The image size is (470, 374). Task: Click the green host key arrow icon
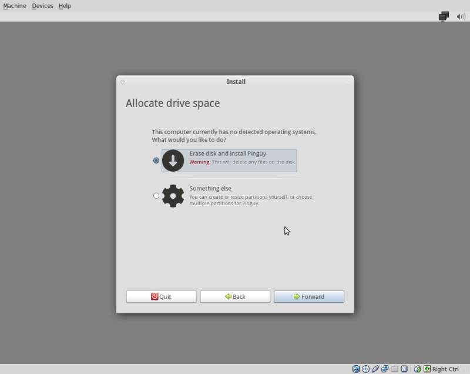(427, 369)
